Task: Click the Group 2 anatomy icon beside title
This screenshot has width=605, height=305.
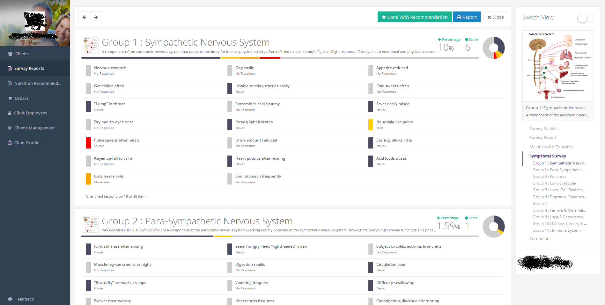Action: pos(90,224)
